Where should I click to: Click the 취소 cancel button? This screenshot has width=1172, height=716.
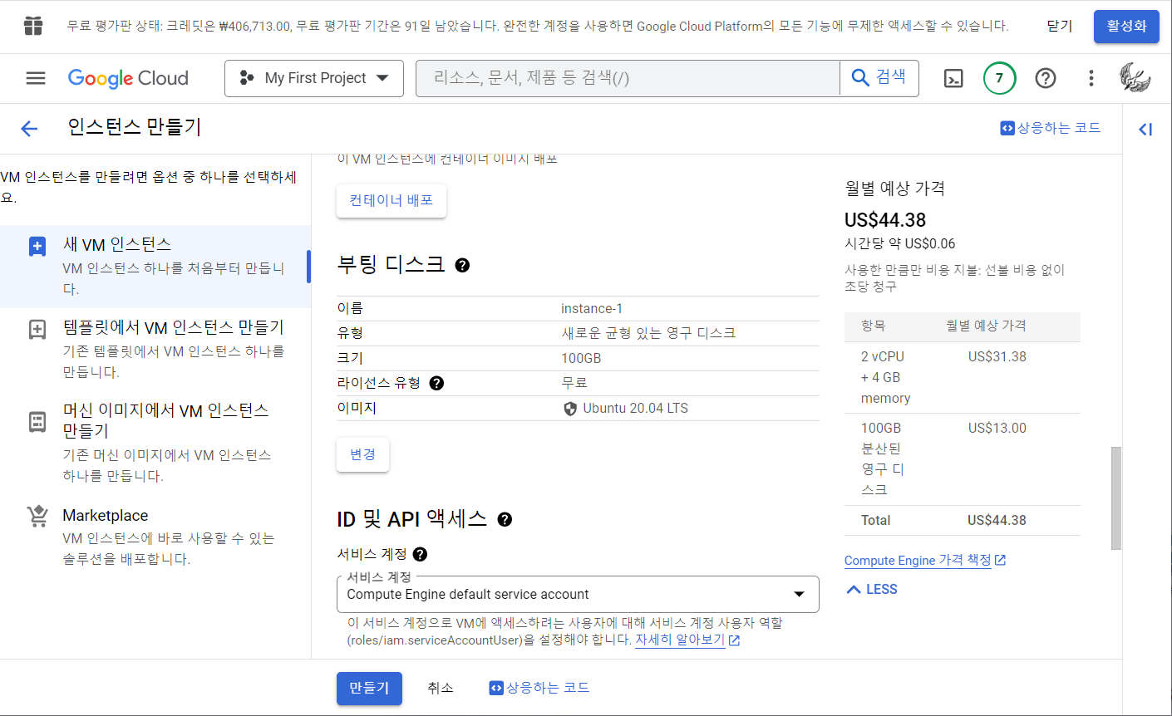pos(441,688)
